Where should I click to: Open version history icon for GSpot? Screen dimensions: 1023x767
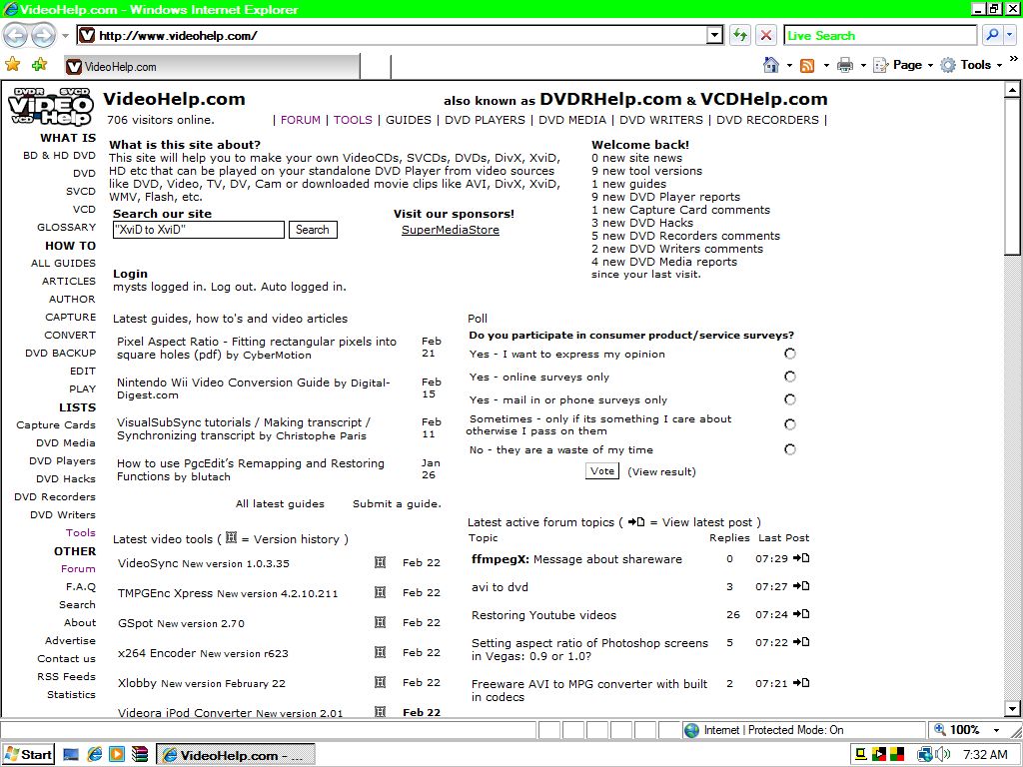coord(380,622)
